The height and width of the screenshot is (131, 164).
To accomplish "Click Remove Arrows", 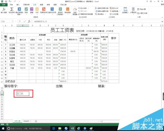I will click(99, 14).
